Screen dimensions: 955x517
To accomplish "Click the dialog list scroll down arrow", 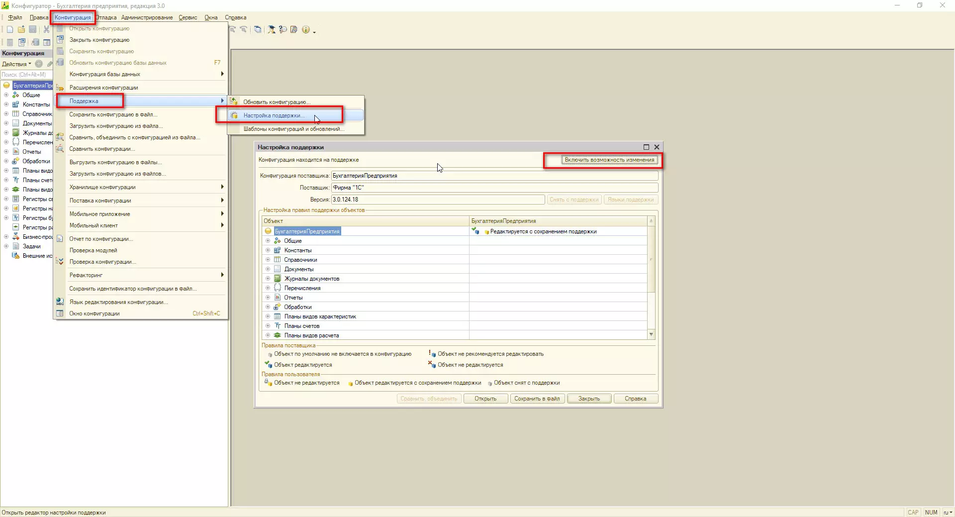I will coord(651,335).
